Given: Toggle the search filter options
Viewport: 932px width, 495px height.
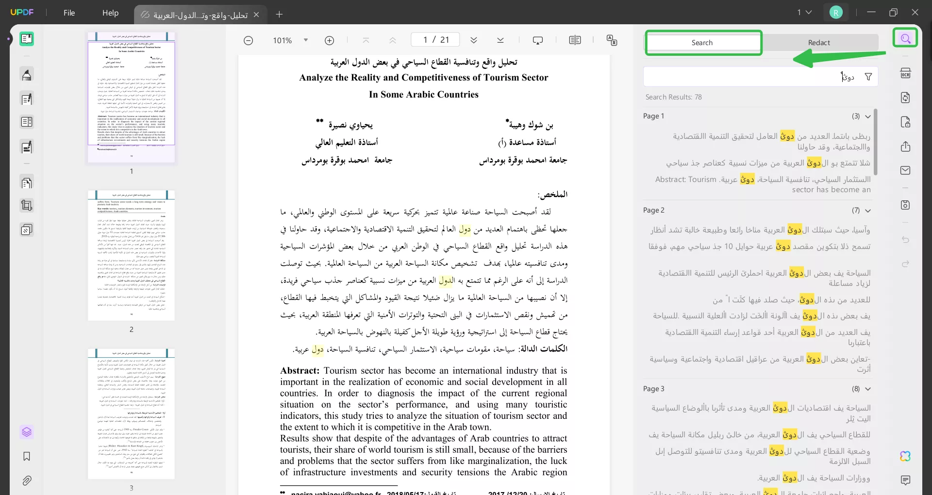Looking at the screenshot, I should coord(869,76).
